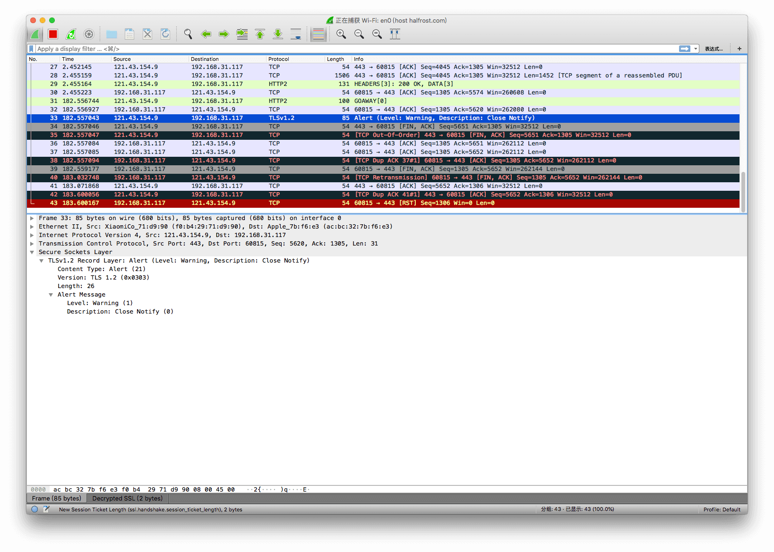
Task: Go forward to next packet arrow
Action: [224, 34]
